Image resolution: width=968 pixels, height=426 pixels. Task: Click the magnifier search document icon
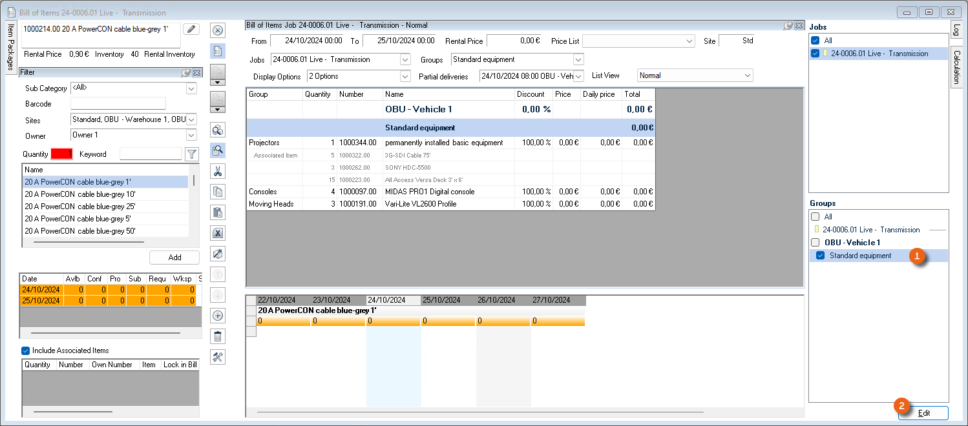click(x=218, y=150)
